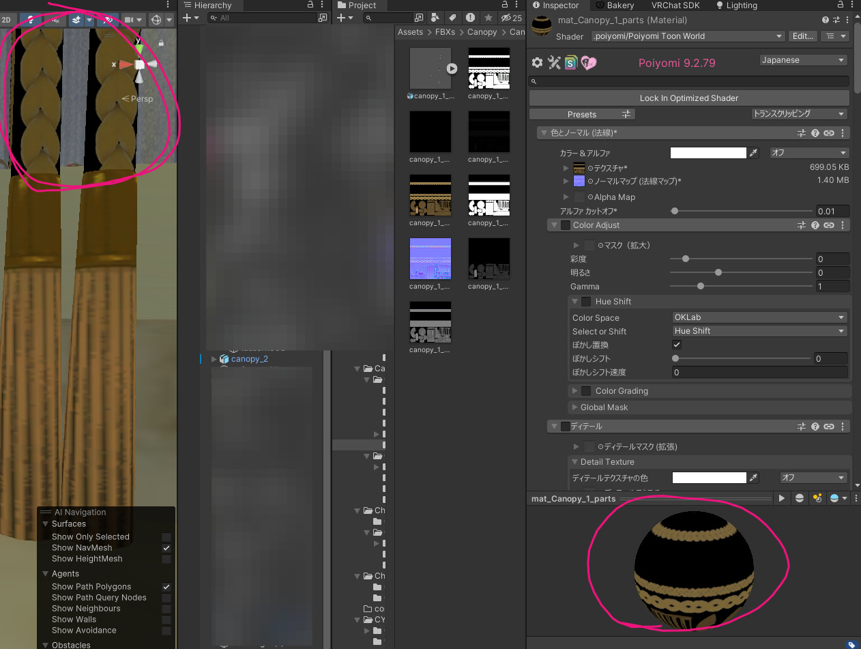This screenshot has height=649, width=861.
Task: Click the Edit... shader button
Action: pos(802,36)
